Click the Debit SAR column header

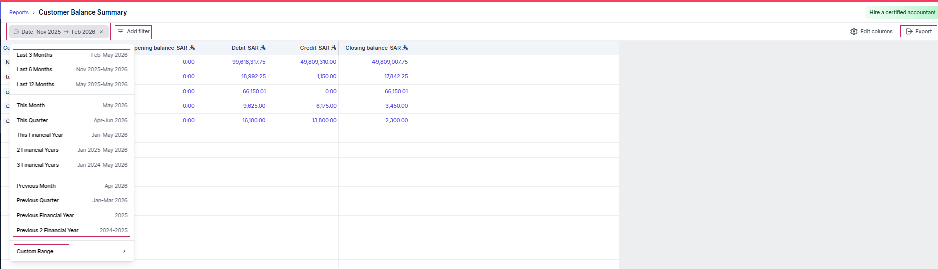coord(232,48)
